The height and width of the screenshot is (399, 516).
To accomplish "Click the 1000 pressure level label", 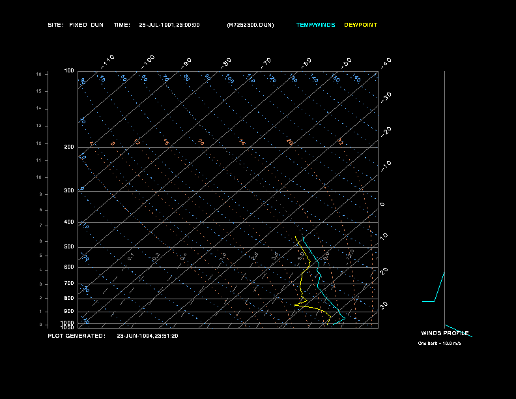I will pyautogui.click(x=68, y=323).
